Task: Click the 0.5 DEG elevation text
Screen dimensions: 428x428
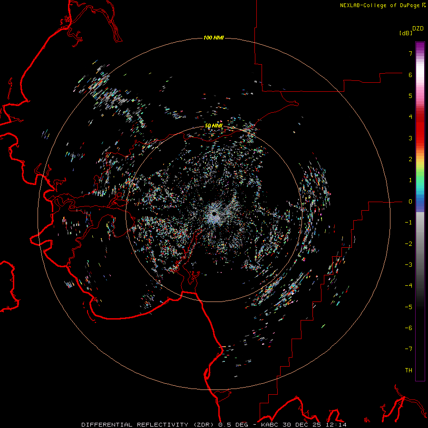Action: point(233,425)
